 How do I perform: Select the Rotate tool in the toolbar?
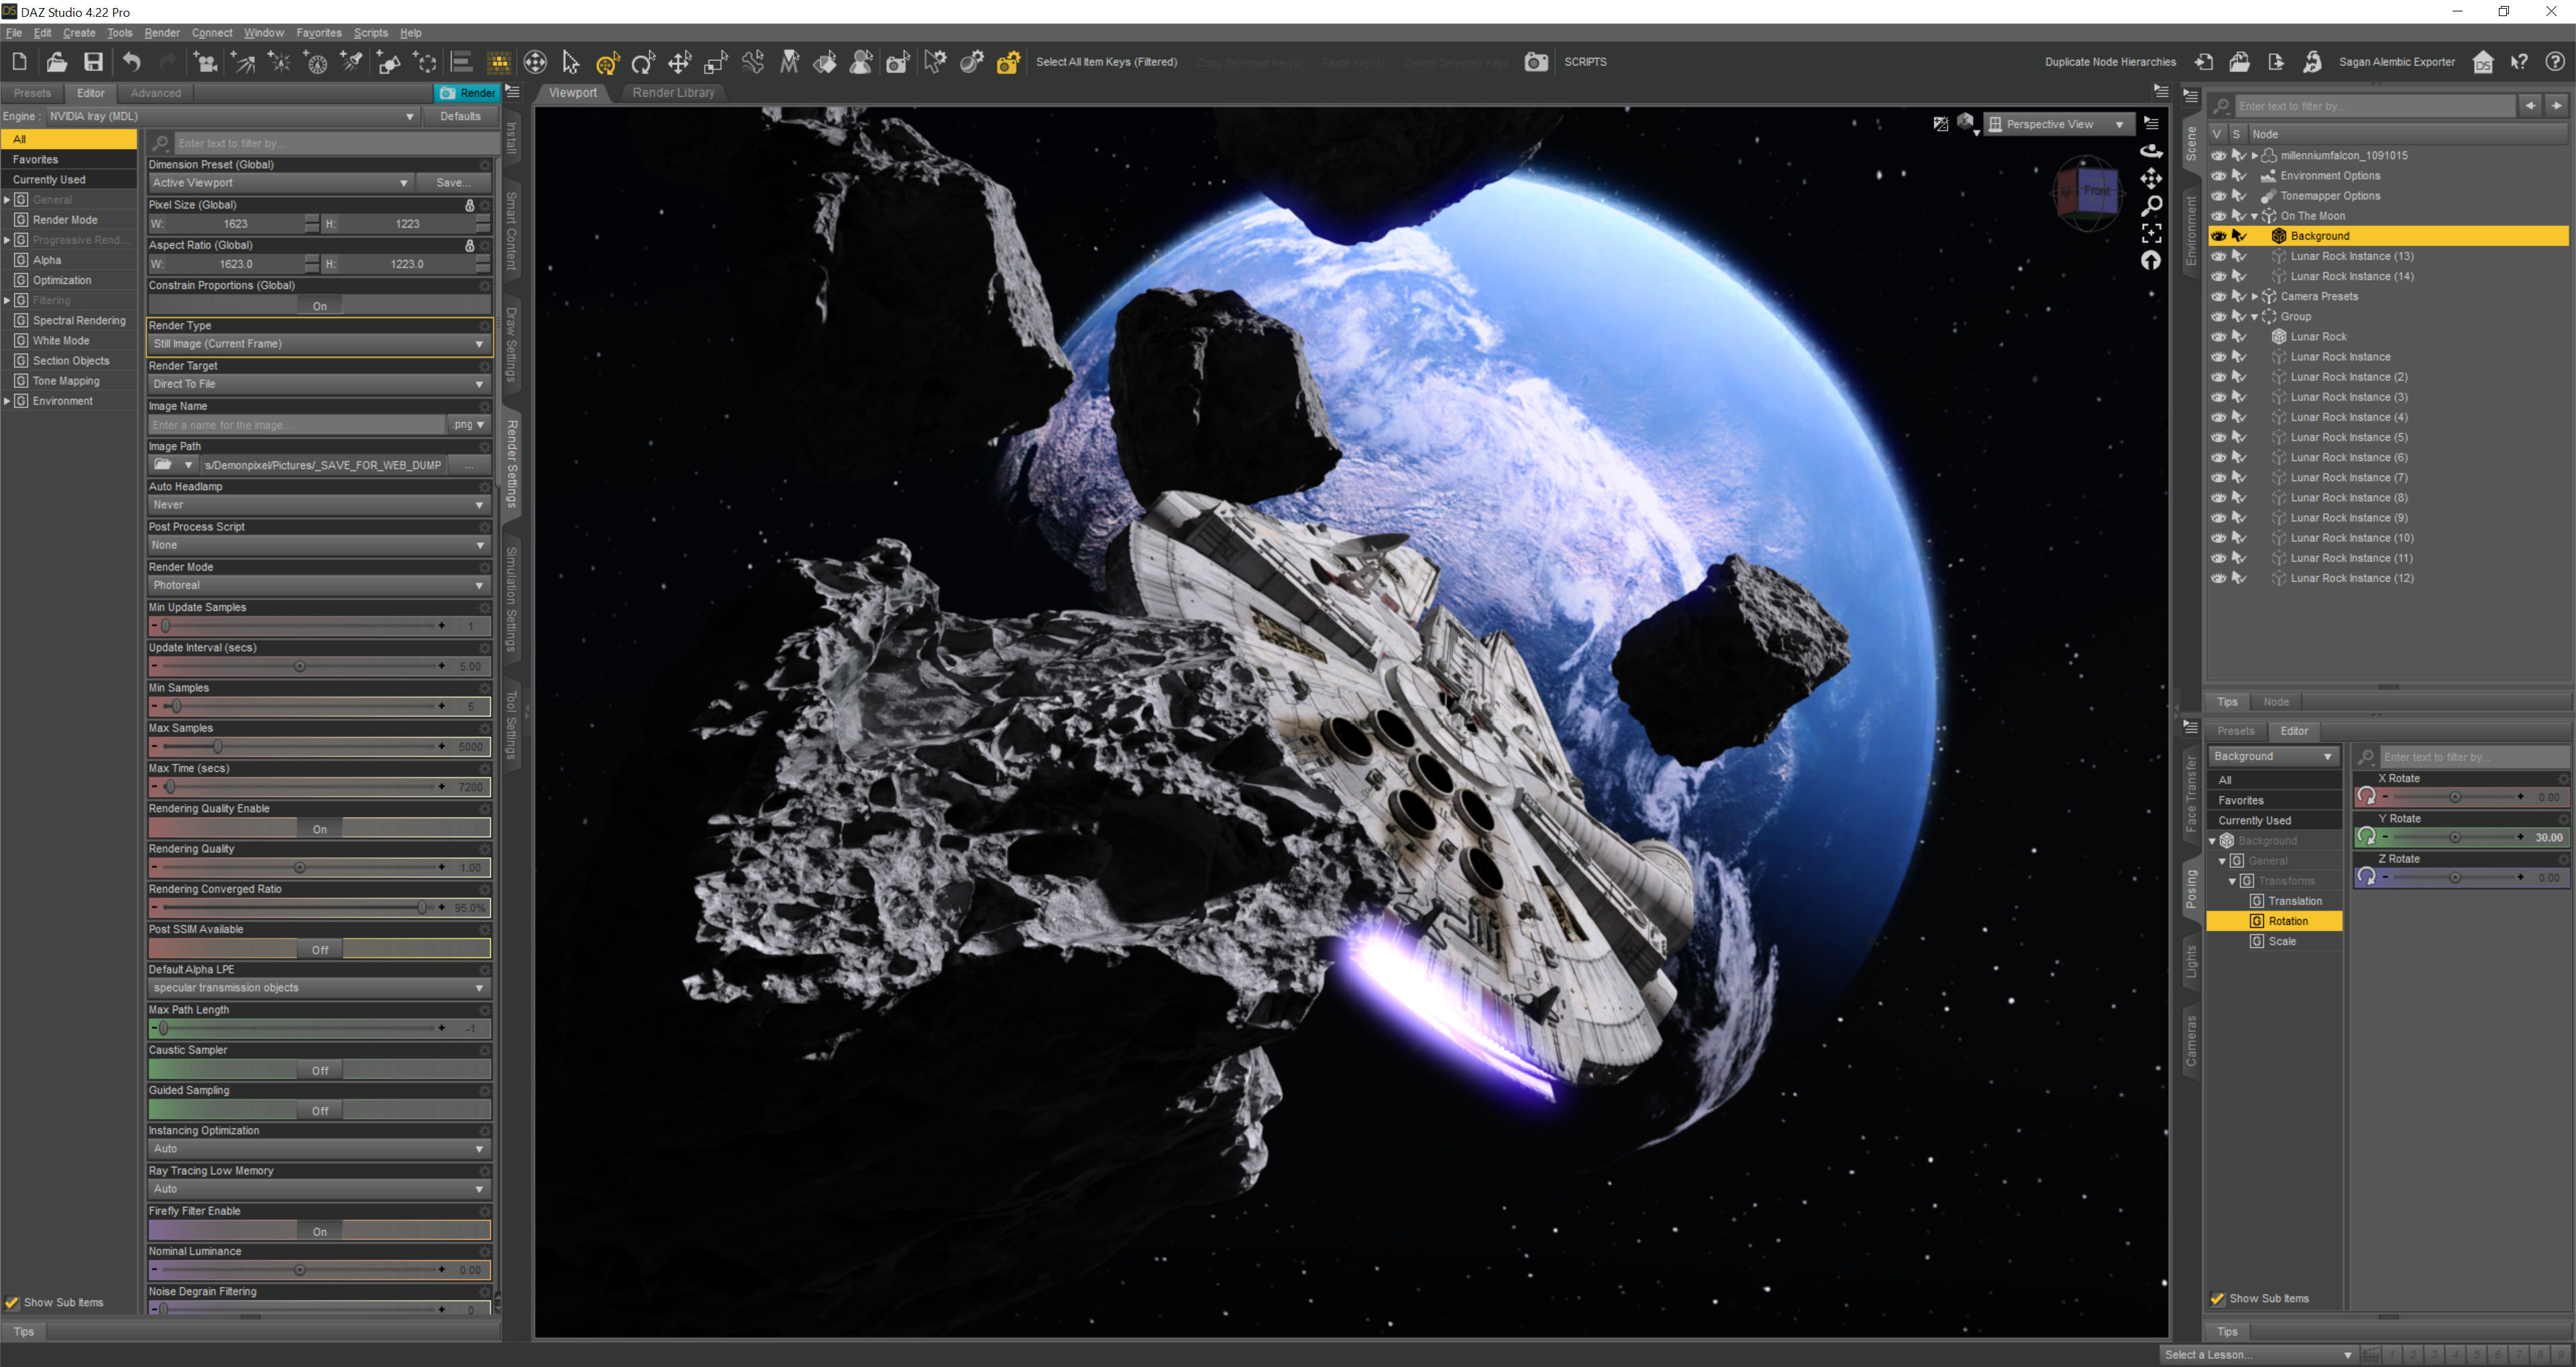tap(643, 63)
